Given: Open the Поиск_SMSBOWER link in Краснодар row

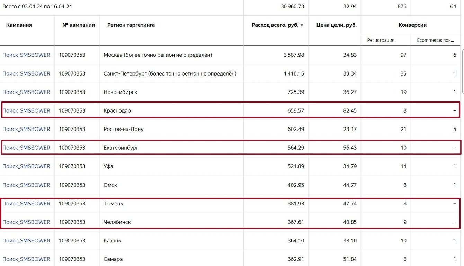Looking at the screenshot, I should (x=26, y=111).
